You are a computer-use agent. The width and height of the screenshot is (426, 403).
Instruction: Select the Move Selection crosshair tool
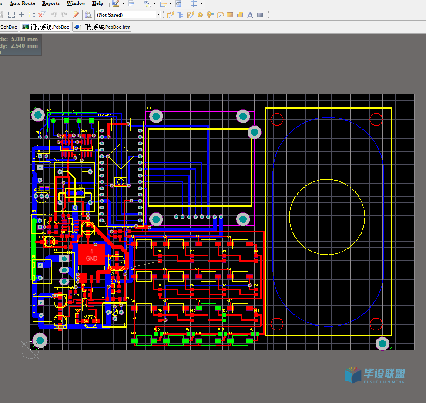[21, 15]
